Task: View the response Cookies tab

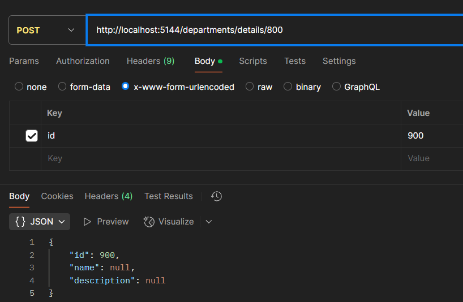Action: click(x=57, y=196)
